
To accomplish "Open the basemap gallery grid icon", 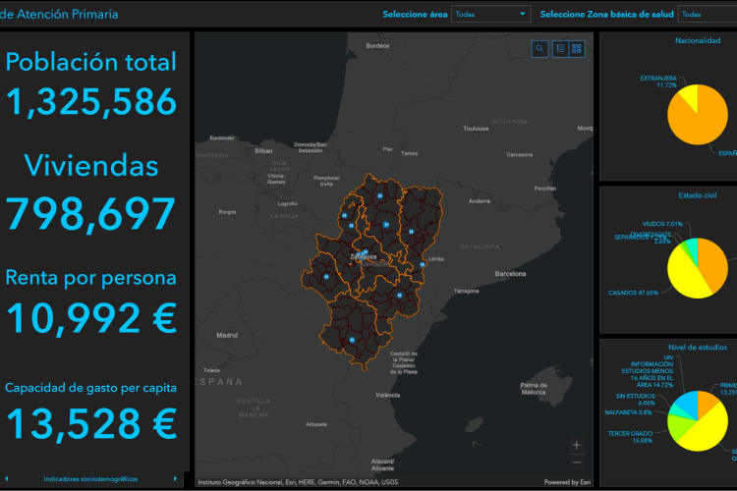I will click(x=577, y=48).
